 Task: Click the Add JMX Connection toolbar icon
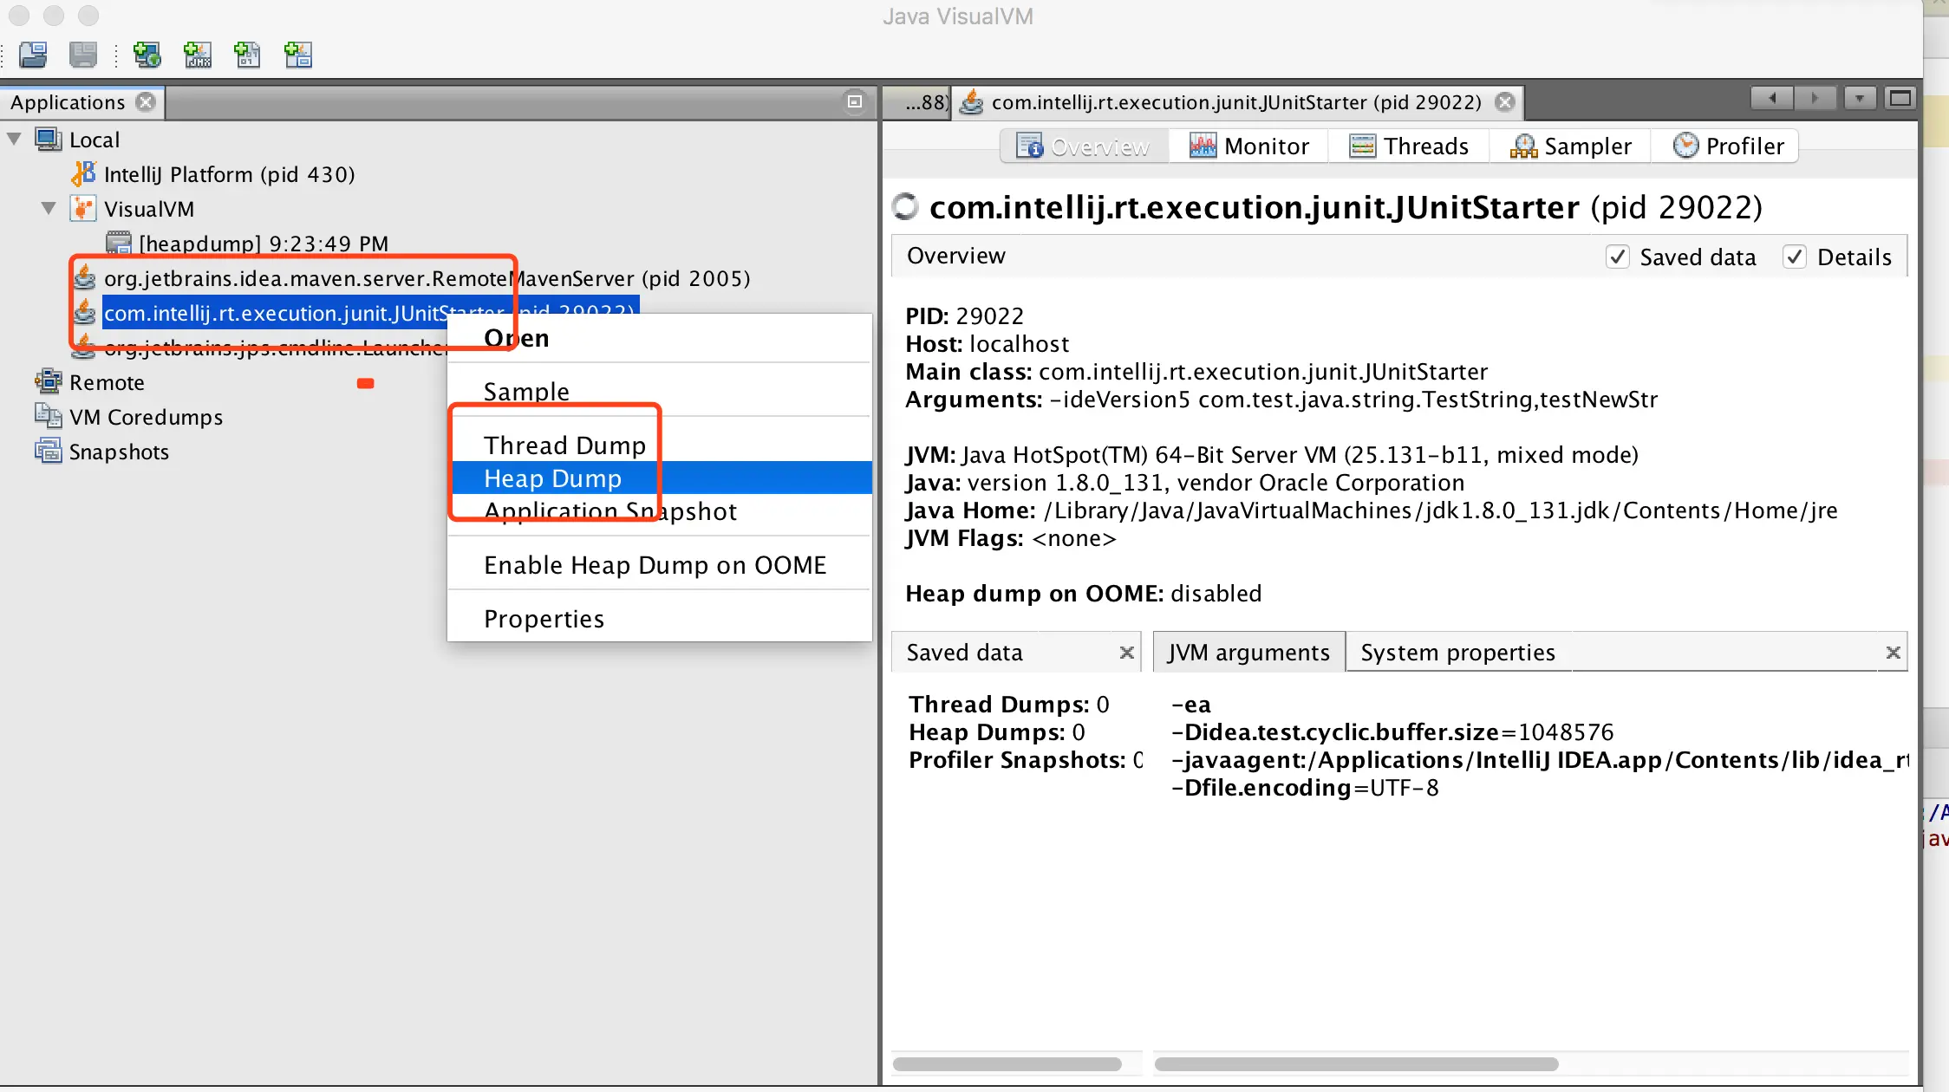point(198,55)
